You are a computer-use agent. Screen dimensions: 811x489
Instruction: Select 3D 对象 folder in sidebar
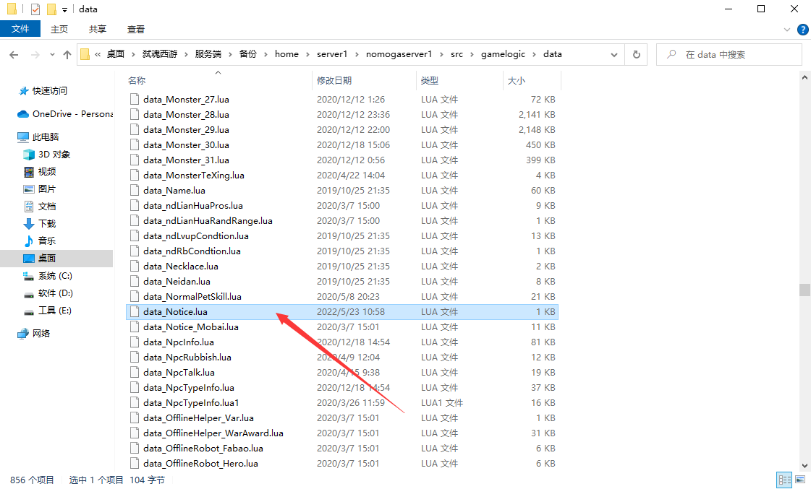pos(54,155)
